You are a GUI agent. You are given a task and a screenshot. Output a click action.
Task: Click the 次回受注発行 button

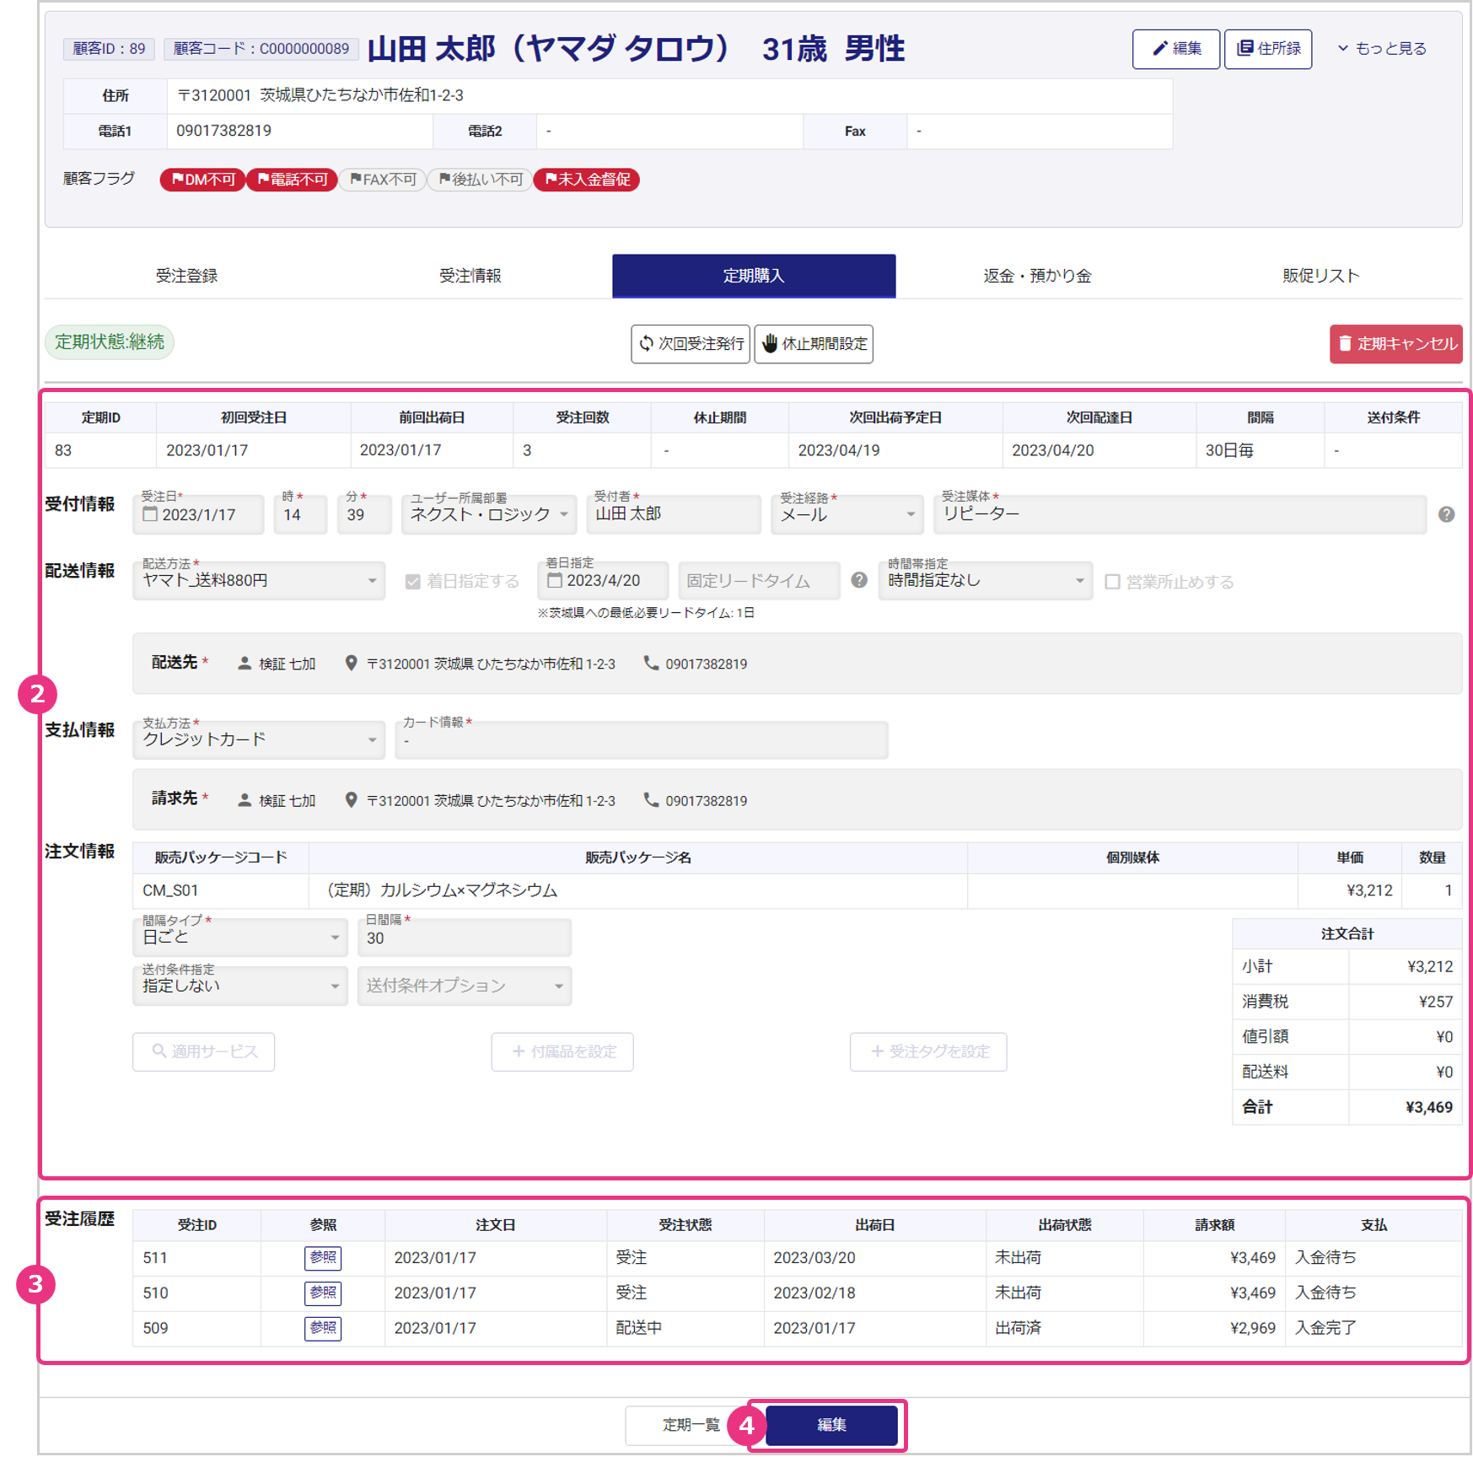(x=691, y=344)
